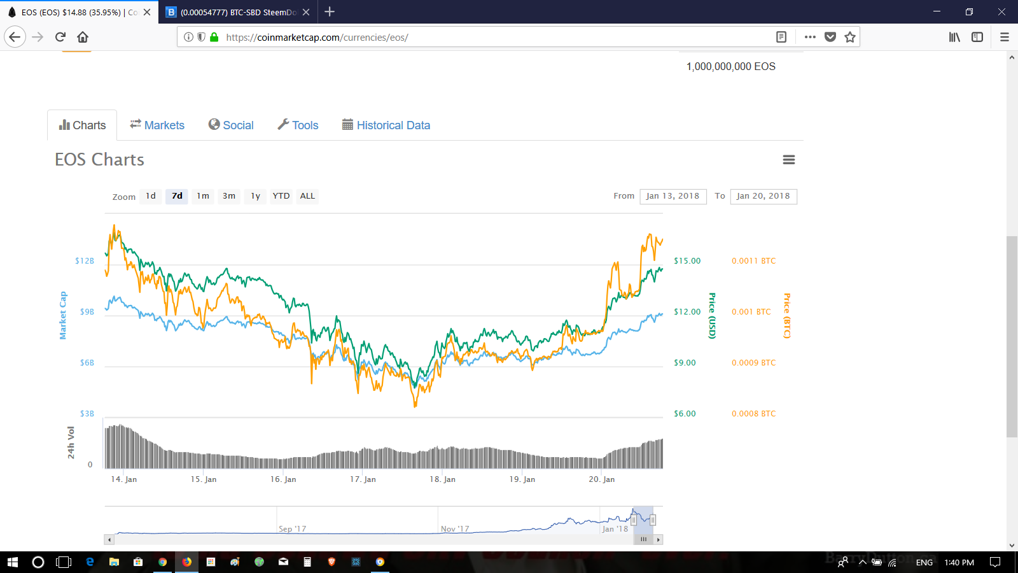Open the Social tab
The image size is (1018, 573).
(x=231, y=125)
